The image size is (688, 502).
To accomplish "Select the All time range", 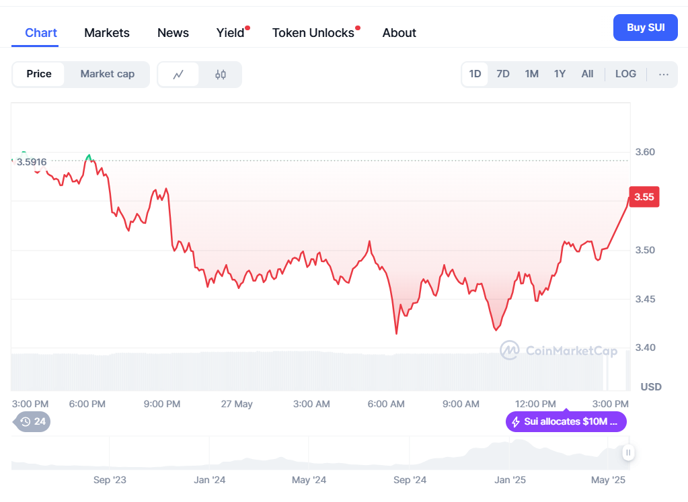I will pyautogui.click(x=587, y=74).
